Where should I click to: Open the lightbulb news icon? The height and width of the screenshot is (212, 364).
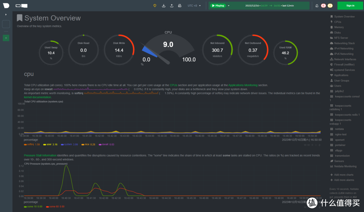point(155,6)
